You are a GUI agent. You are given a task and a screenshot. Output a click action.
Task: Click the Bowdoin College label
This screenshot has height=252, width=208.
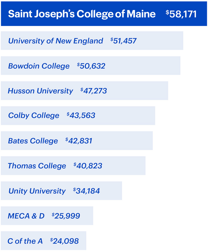pyautogui.click(x=39, y=66)
